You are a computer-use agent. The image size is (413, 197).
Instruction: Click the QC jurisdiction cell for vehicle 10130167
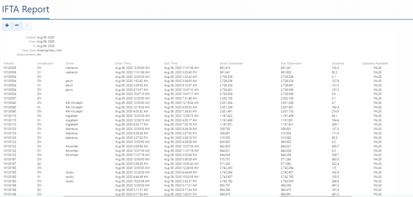click(x=39, y=163)
